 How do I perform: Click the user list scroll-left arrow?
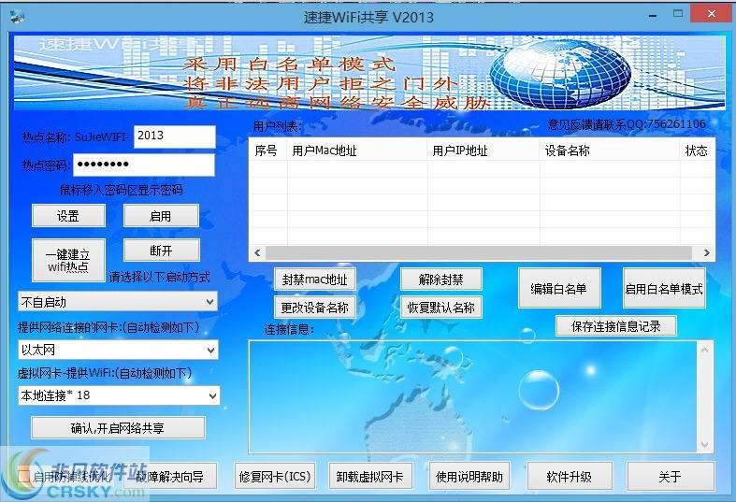(x=257, y=253)
